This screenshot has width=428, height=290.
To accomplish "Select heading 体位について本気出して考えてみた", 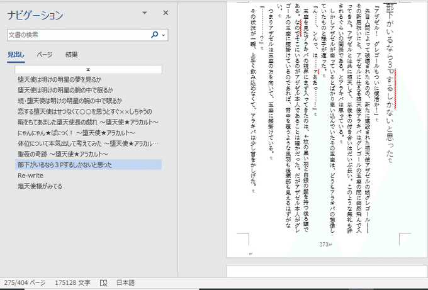I will pos(88,143).
